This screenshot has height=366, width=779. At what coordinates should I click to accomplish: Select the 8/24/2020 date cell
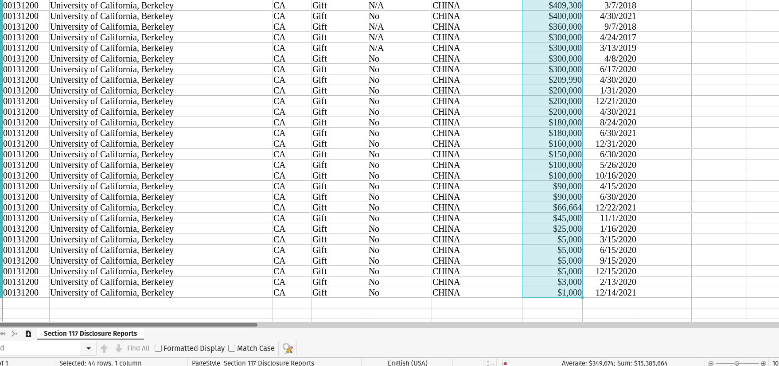(610, 122)
